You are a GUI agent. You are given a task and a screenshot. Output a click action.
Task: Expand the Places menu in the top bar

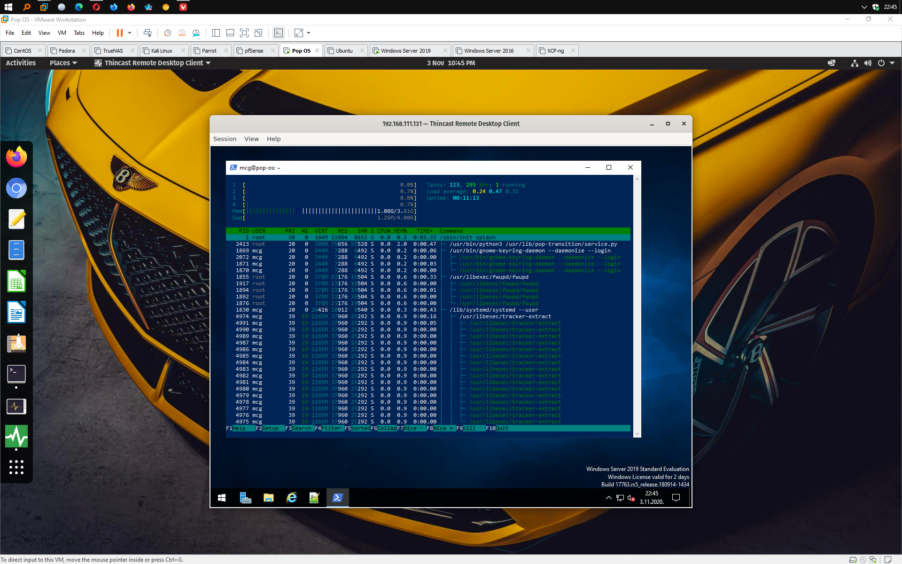click(x=63, y=63)
